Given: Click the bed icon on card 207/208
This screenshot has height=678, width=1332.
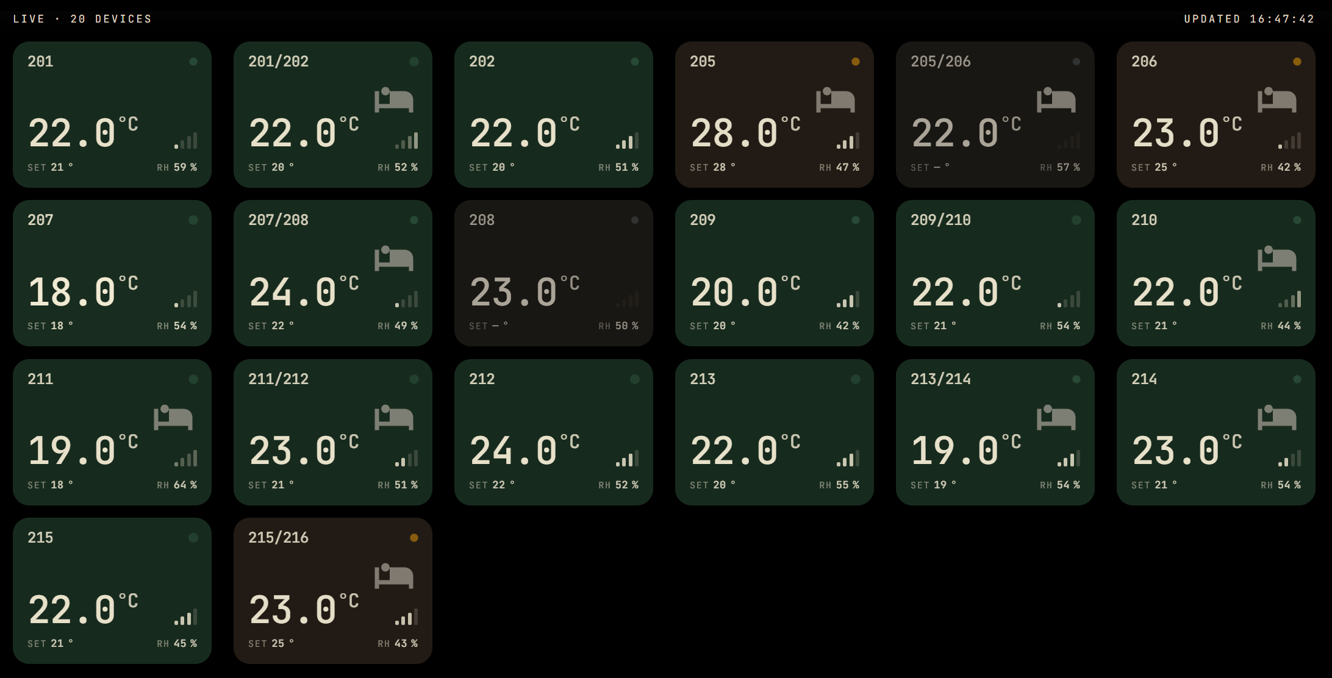Looking at the screenshot, I should tap(394, 259).
